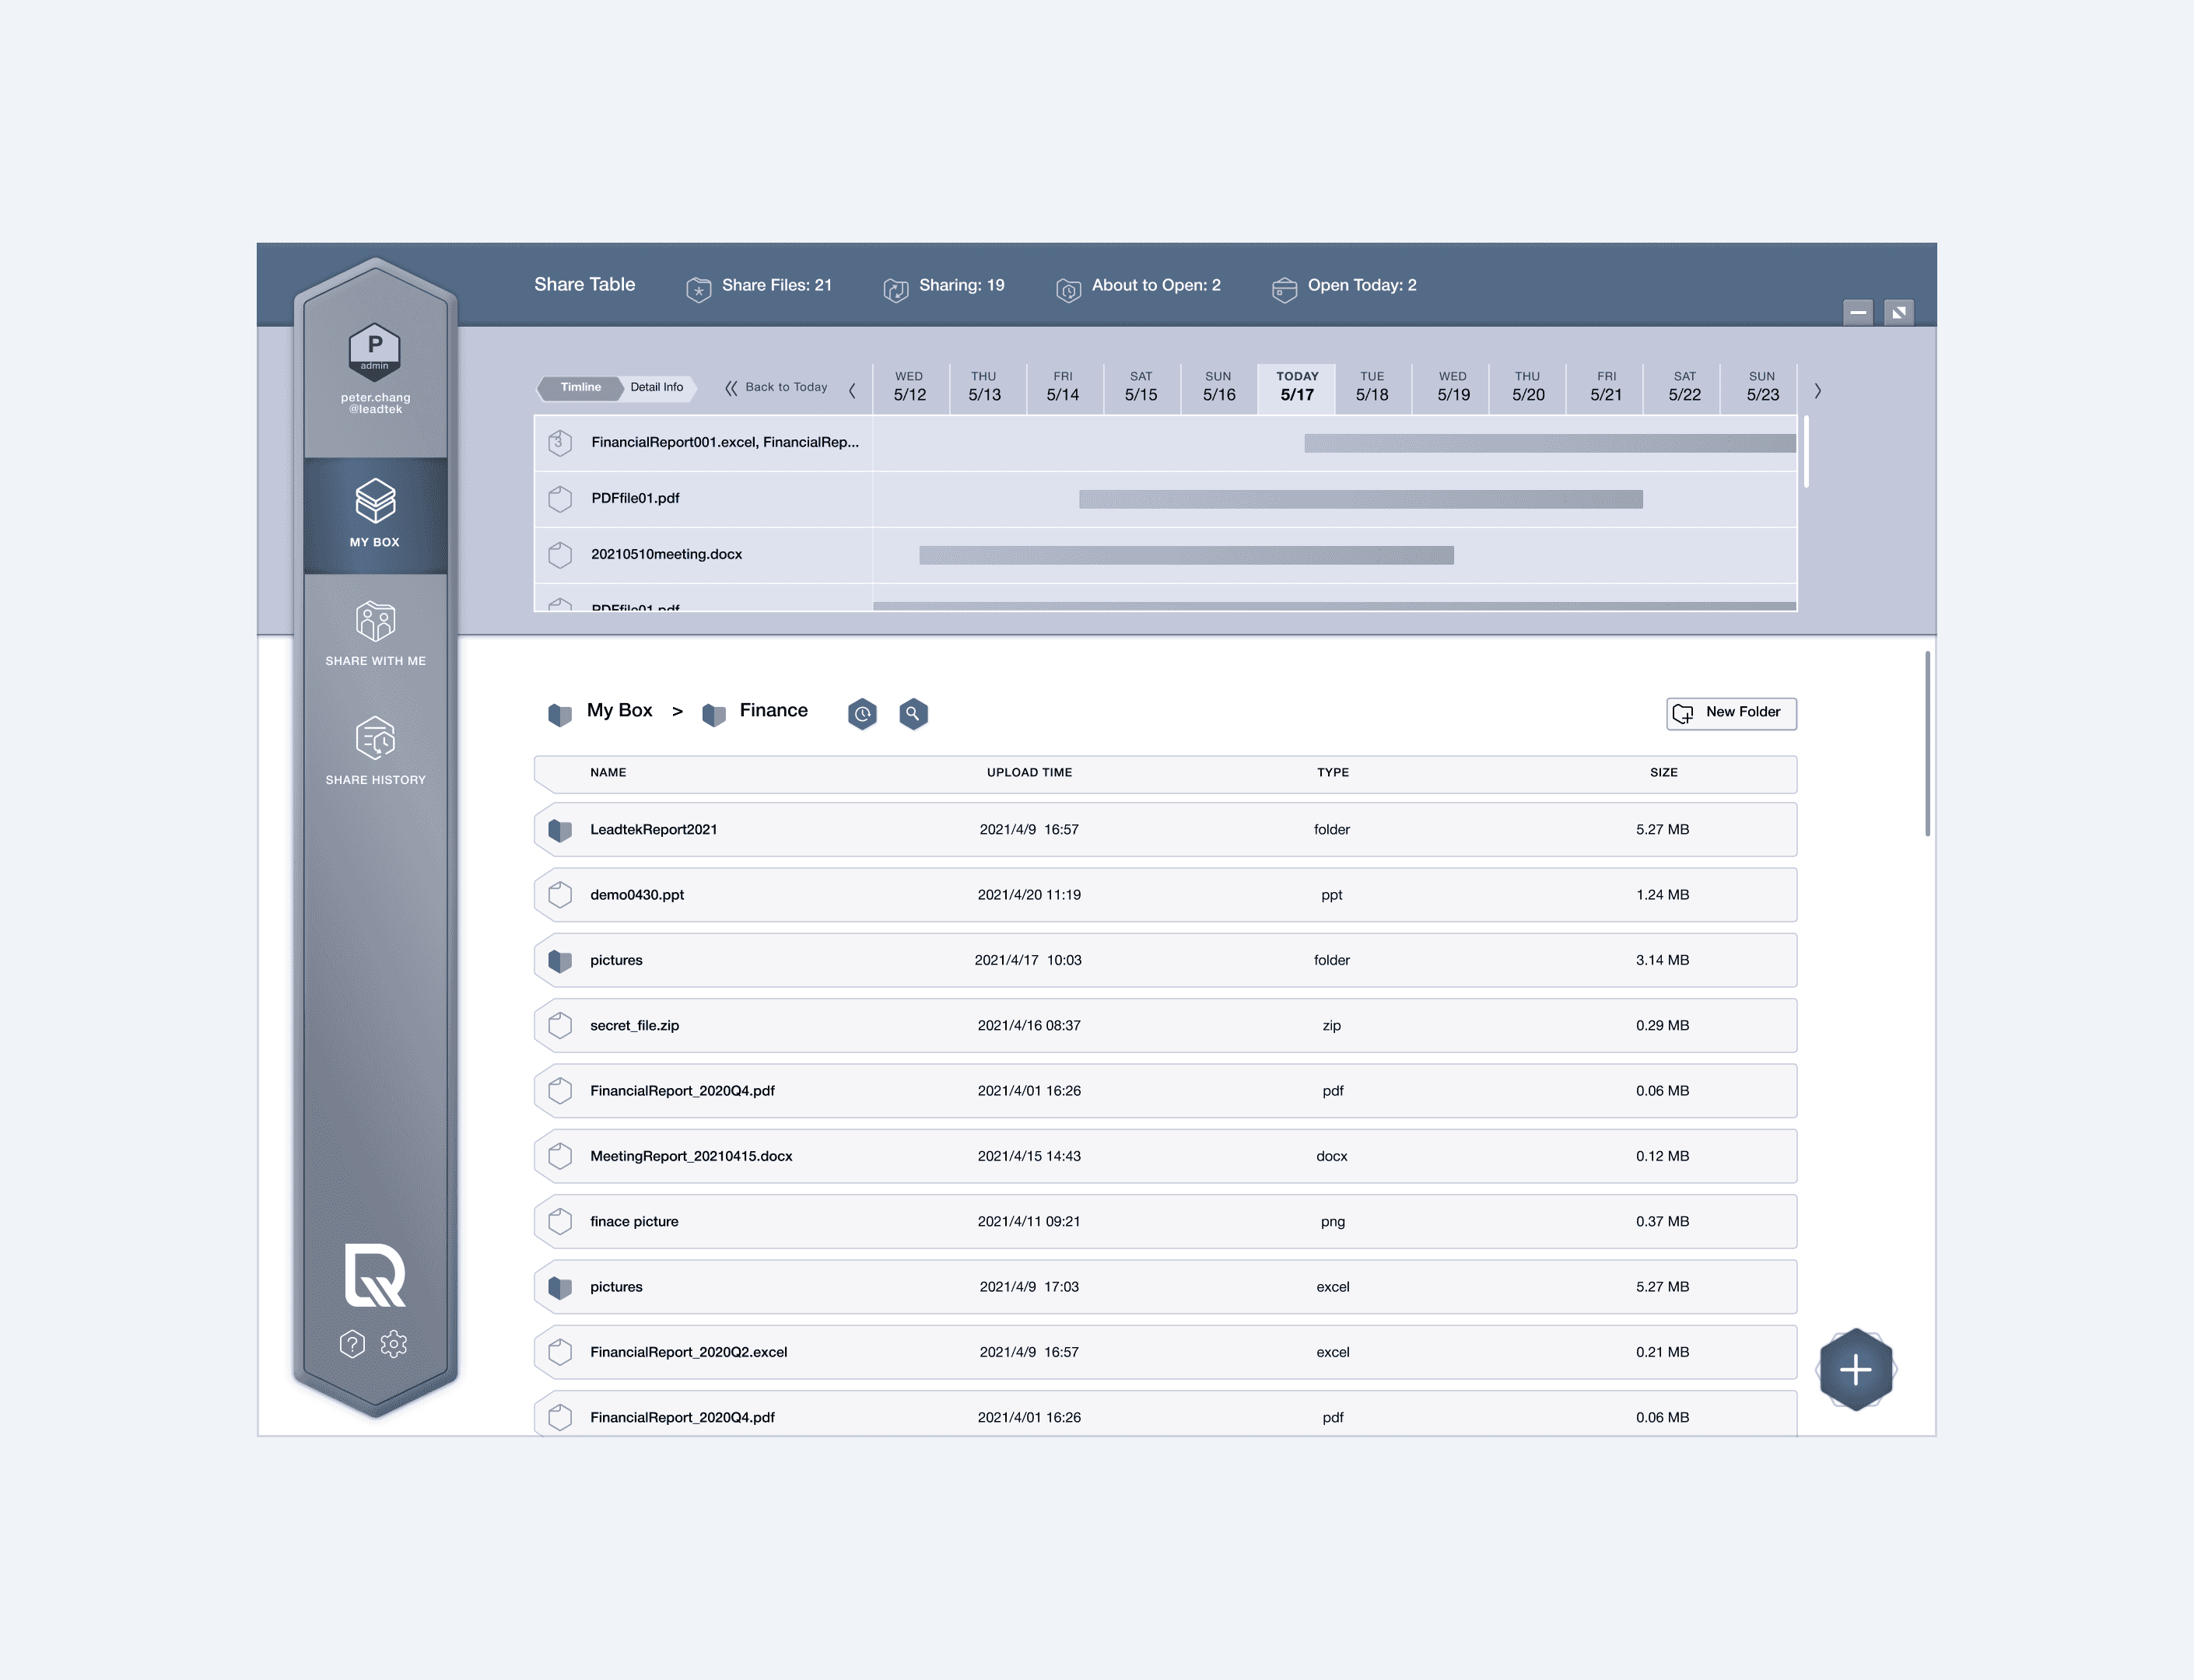Click the admin profile avatar
This screenshot has width=2194, height=1680.
[x=374, y=349]
